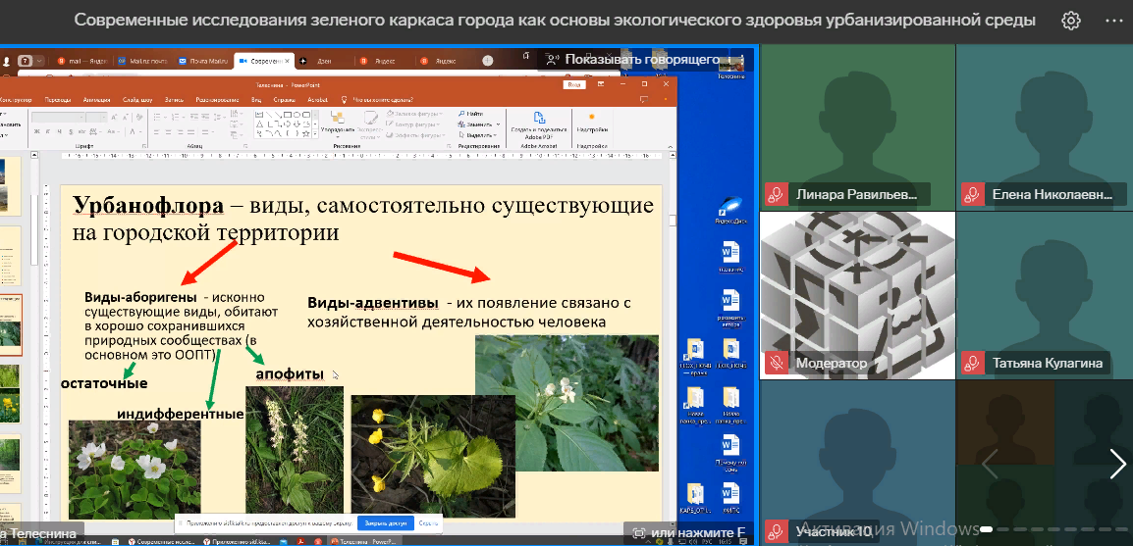Open the Яндекс.Диск desktop shortcut
This screenshot has height=546, width=1133.
tap(728, 208)
